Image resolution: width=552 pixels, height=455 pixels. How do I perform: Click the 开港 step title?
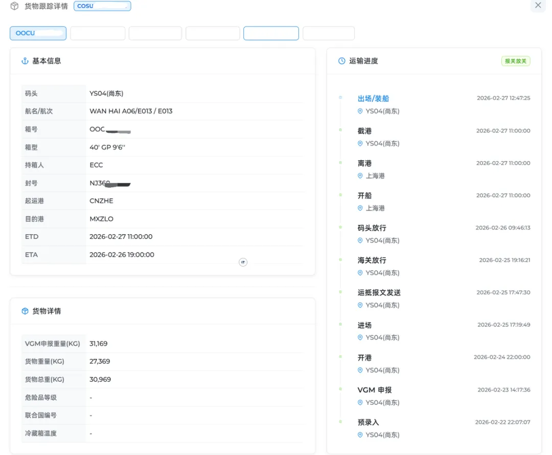coord(364,358)
